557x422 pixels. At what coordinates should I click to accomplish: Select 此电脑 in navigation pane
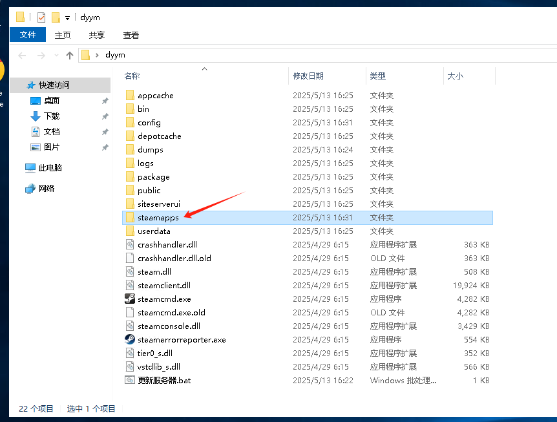click(50, 167)
